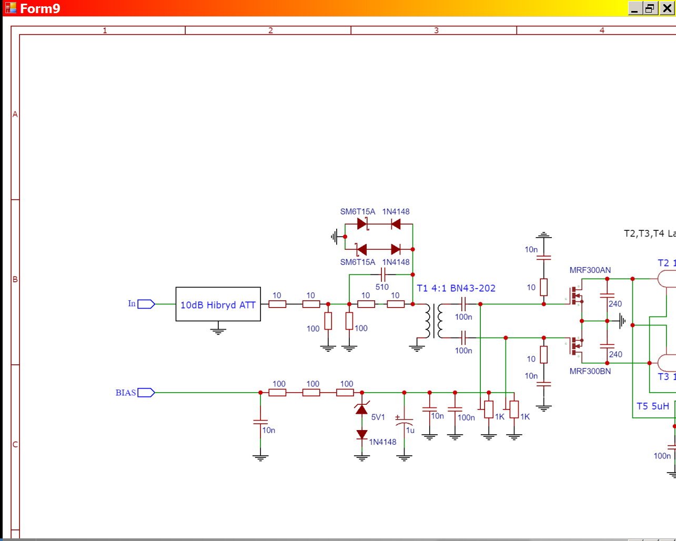This screenshot has height=541, width=676.
Task: Click the T5 5uH label
Action: [x=652, y=406]
